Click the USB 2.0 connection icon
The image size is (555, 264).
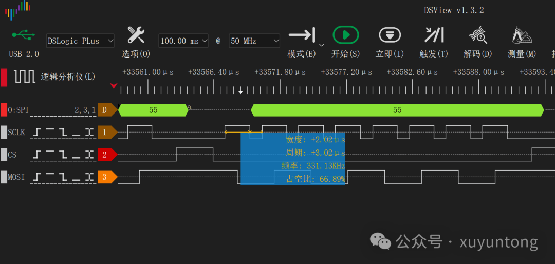coord(24,35)
